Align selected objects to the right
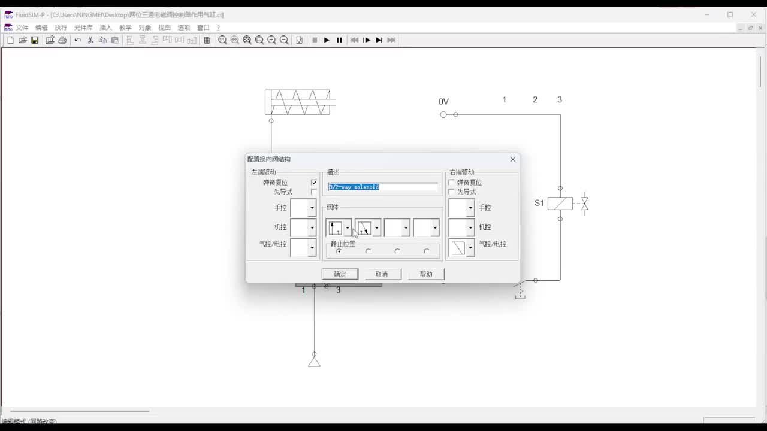 [x=155, y=40]
